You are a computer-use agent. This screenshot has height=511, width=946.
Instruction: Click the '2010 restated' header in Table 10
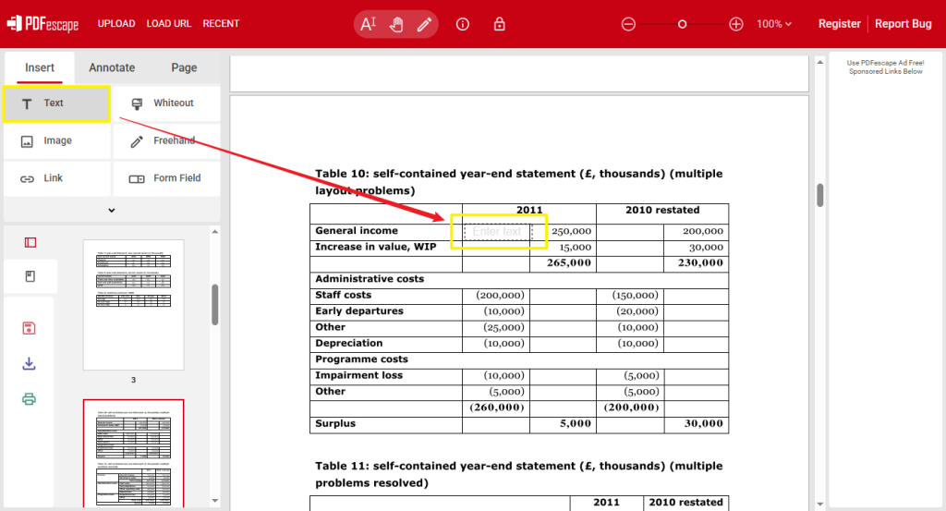(x=662, y=210)
